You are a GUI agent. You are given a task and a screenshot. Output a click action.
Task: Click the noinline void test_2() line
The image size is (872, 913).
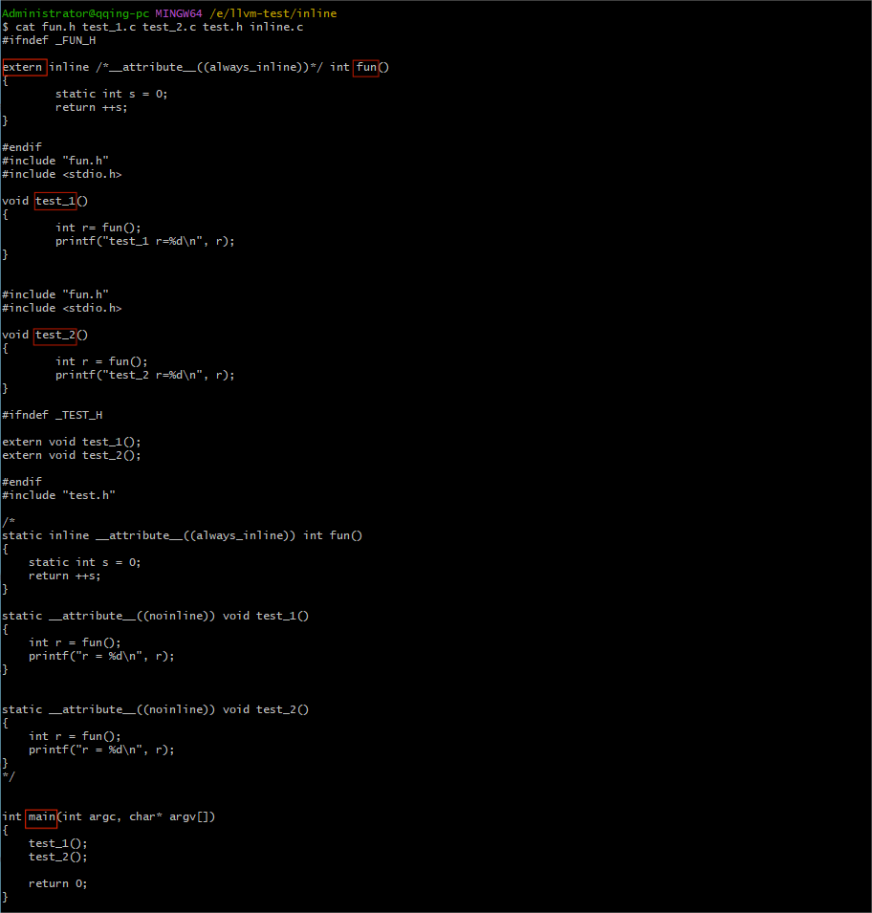pyautogui.click(x=156, y=709)
